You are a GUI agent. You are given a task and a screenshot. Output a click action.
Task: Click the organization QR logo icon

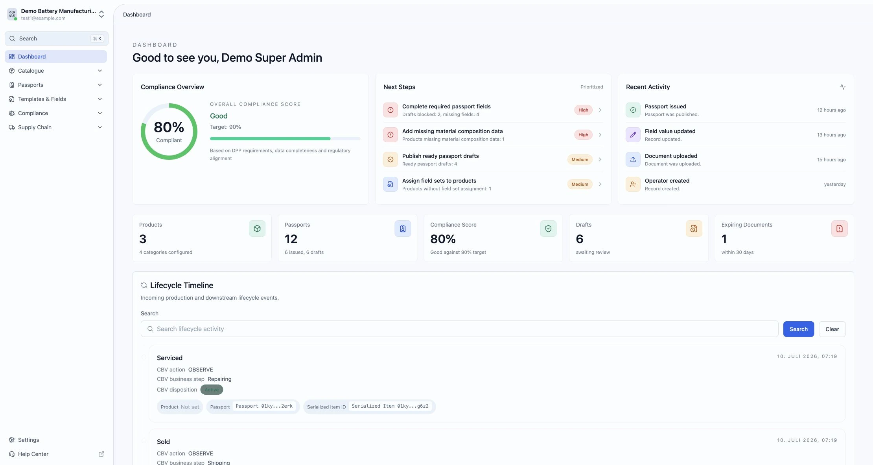tap(12, 14)
